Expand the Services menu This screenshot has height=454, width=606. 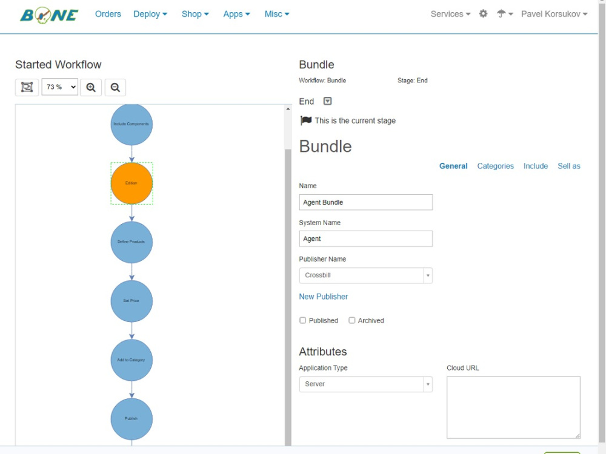[x=451, y=14]
